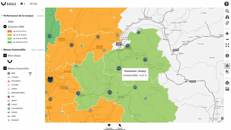Click the Mercedes-Benz brand logo
The image size is (231, 130).
tap(9, 93)
